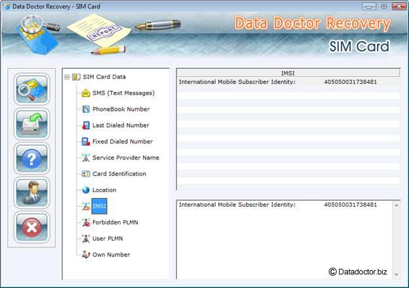This screenshot has height=288, width=409.
Task: Click the Forbidden PLMN tower icon
Action: point(86,222)
